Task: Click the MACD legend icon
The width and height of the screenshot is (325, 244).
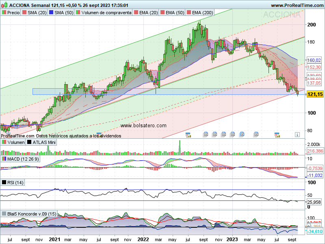Action: pyautogui.click(x=4, y=159)
